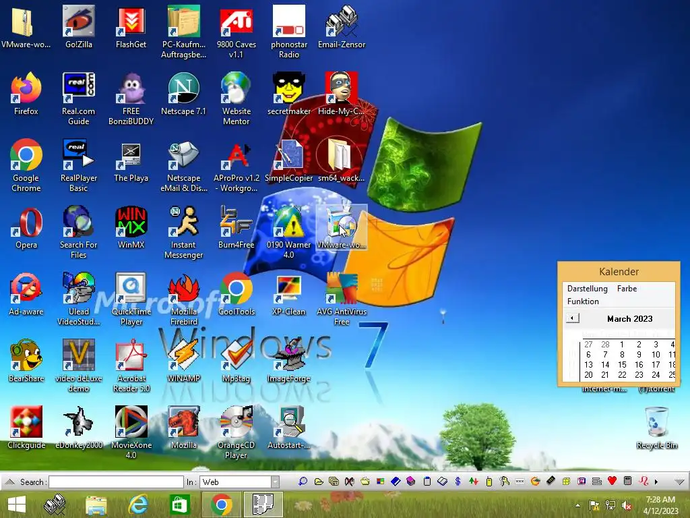690x518 pixels.
Task: Open the Action Center flag icon
Action: [594, 505]
